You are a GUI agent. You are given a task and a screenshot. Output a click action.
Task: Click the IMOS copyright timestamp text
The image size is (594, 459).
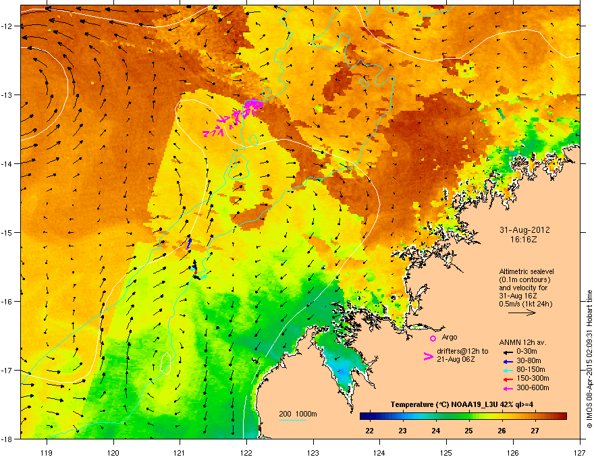589,359
